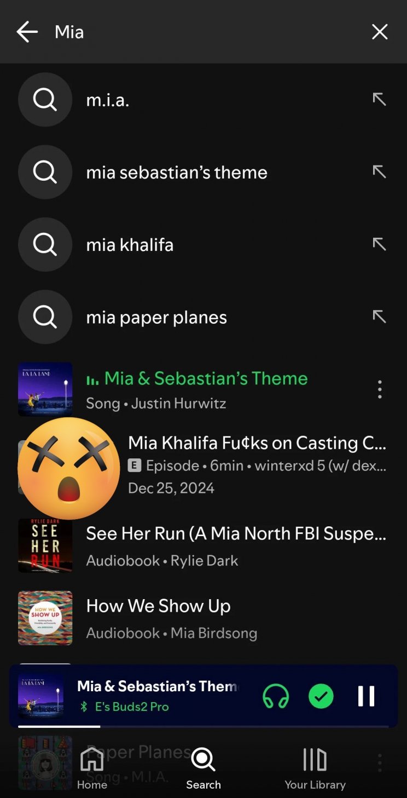Fill search with "mia khalifa" arrow icon
Viewport: 407px width, 798px height.
(379, 244)
